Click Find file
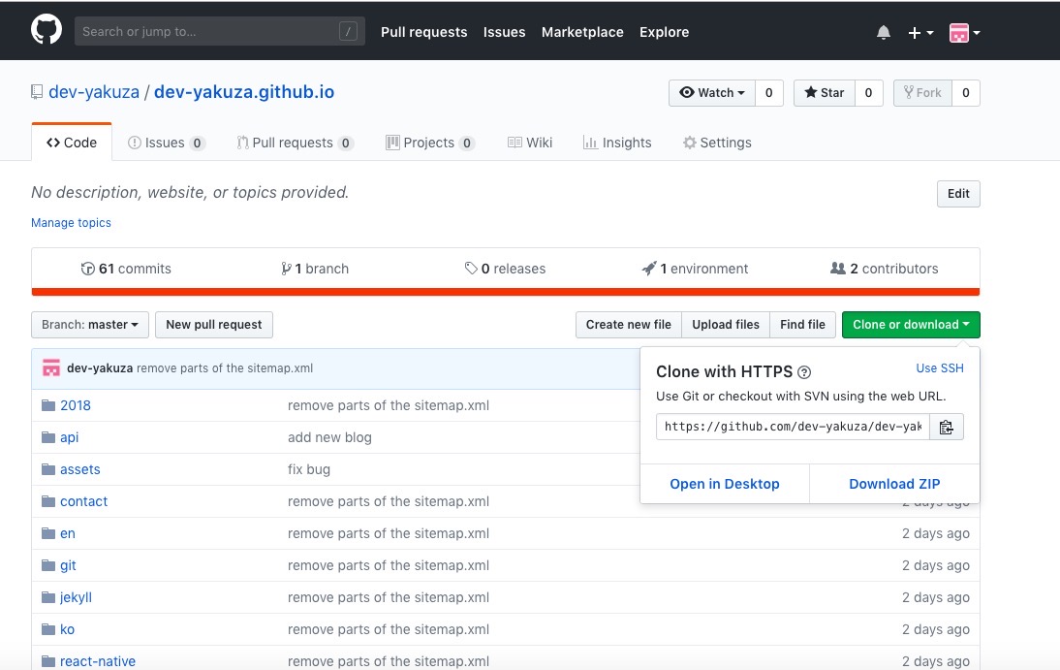 pyautogui.click(x=802, y=325)
